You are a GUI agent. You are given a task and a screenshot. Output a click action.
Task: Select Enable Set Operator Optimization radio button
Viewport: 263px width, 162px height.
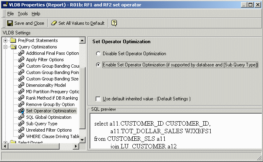pyautogui.click(x=98, y=65)
